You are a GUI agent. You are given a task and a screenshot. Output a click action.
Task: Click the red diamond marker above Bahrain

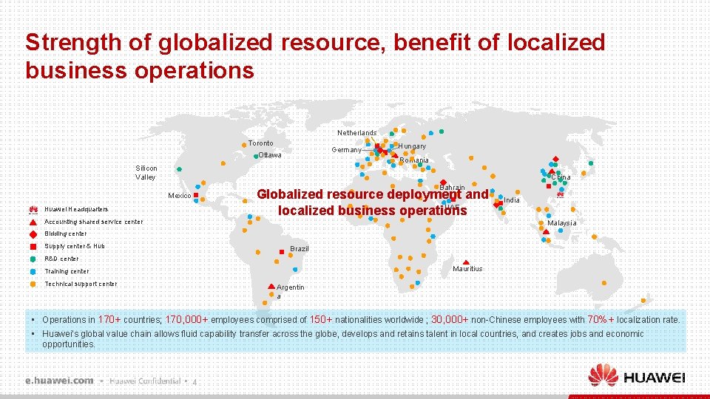click(x=443, y=183)
